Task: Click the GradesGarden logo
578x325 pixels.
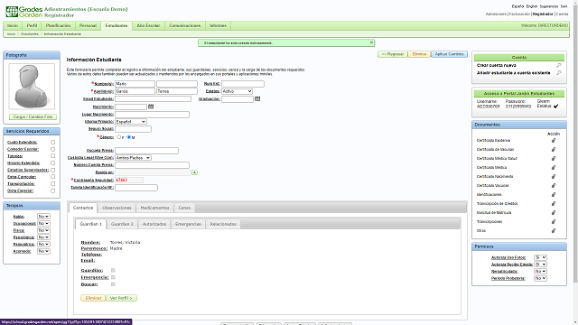Action: click(x=24, y=12)
